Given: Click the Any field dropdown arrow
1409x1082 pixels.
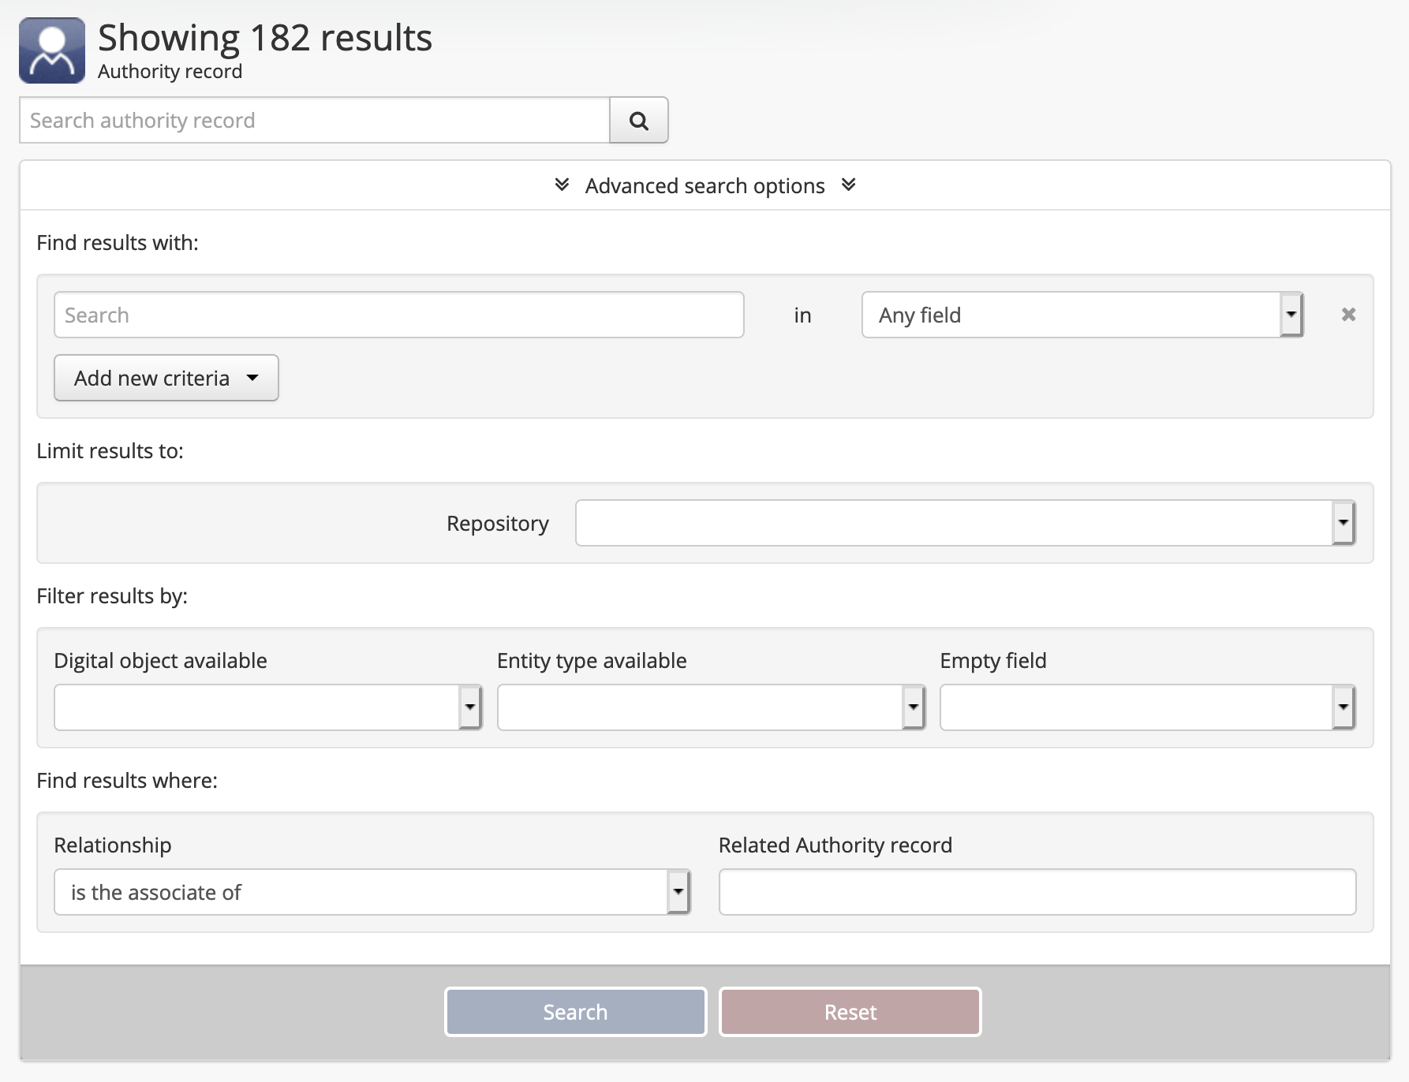Looking at the screenshot, I should click(1291, 315).
